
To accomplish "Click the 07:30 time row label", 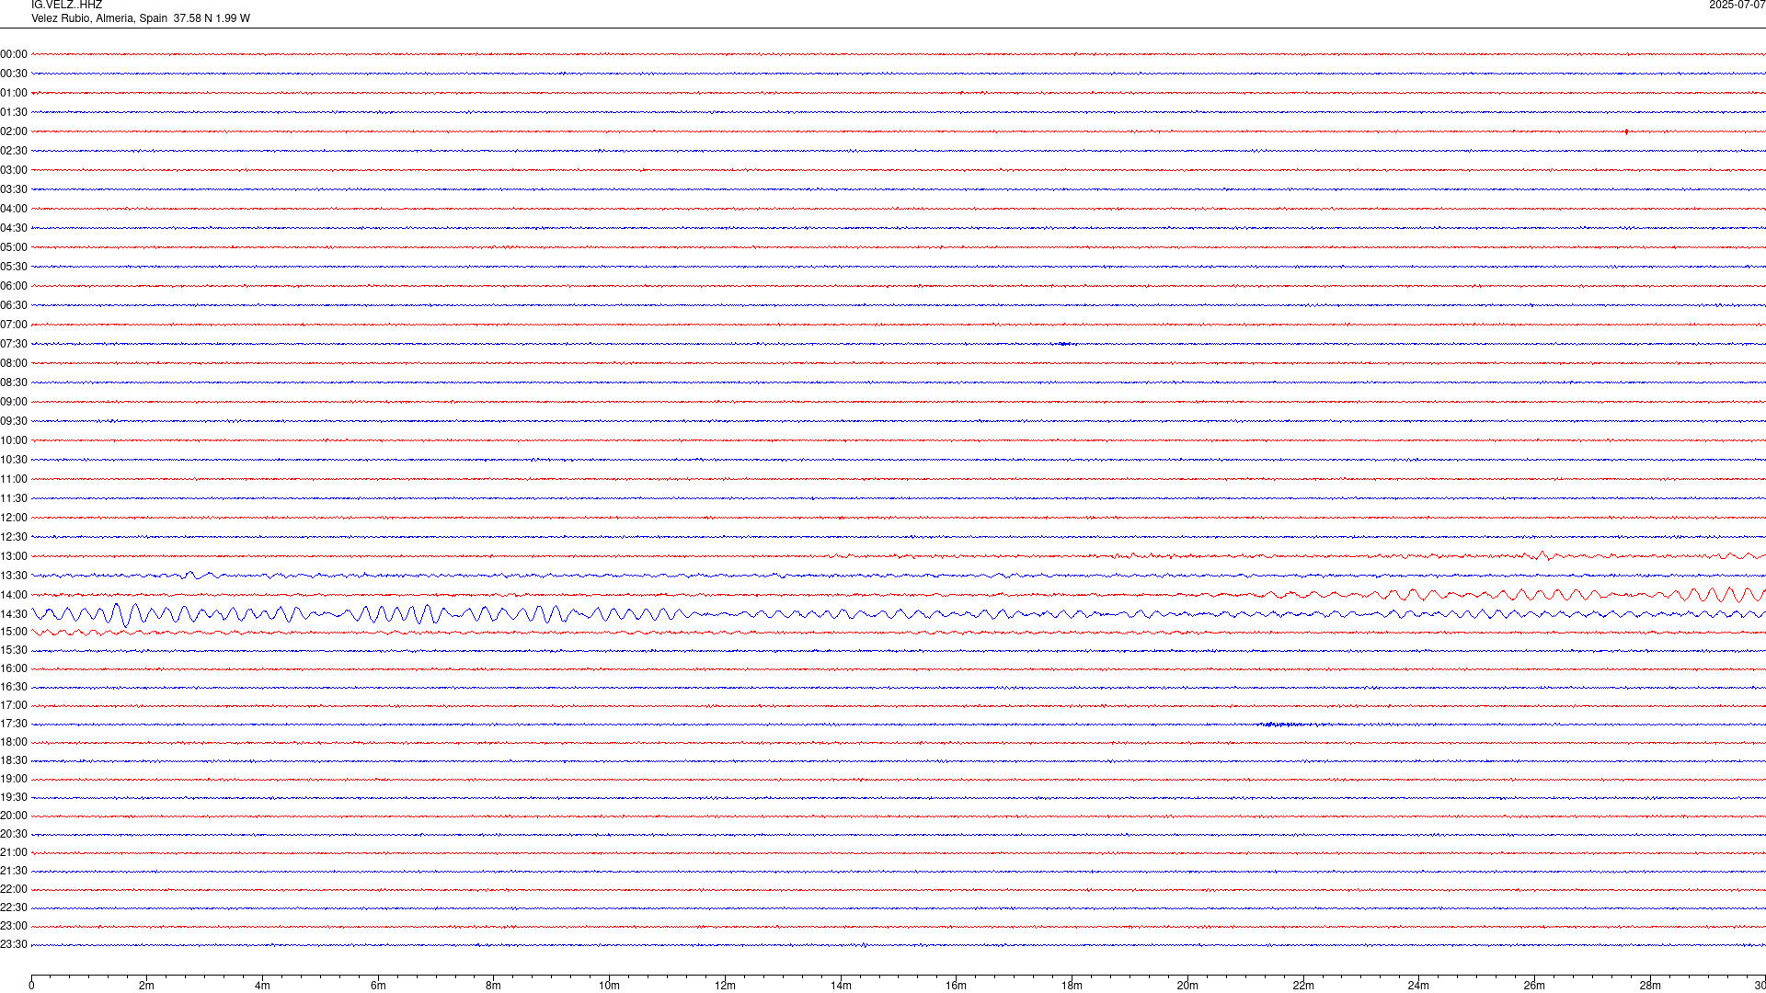I will 14,344.
